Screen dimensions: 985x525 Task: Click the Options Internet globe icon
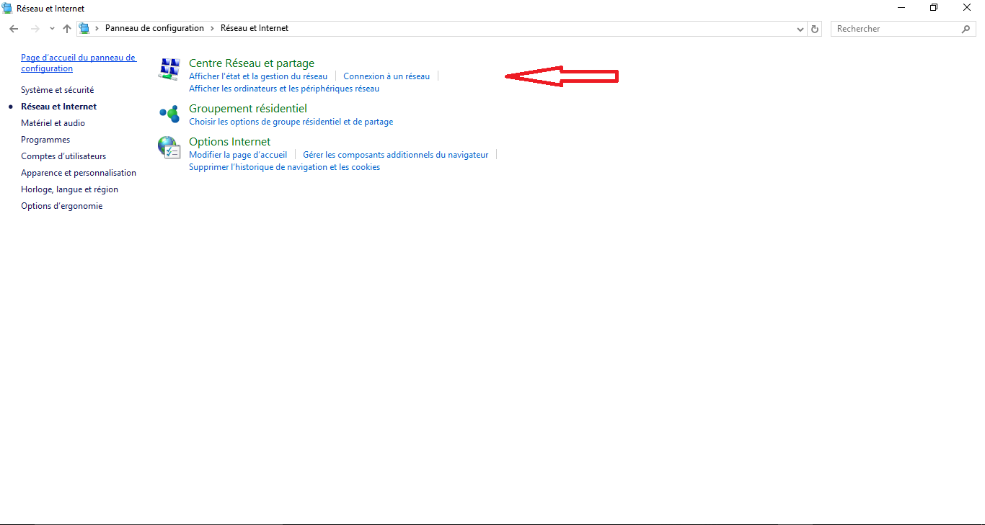(169, 148)
